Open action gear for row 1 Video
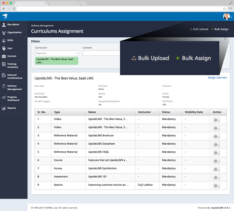 216,120
